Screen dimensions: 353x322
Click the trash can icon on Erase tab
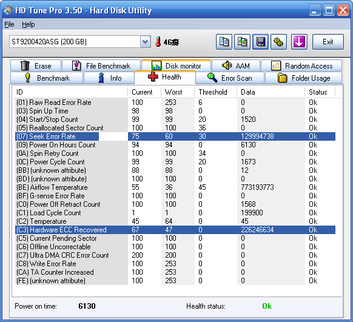click(25, 65)
